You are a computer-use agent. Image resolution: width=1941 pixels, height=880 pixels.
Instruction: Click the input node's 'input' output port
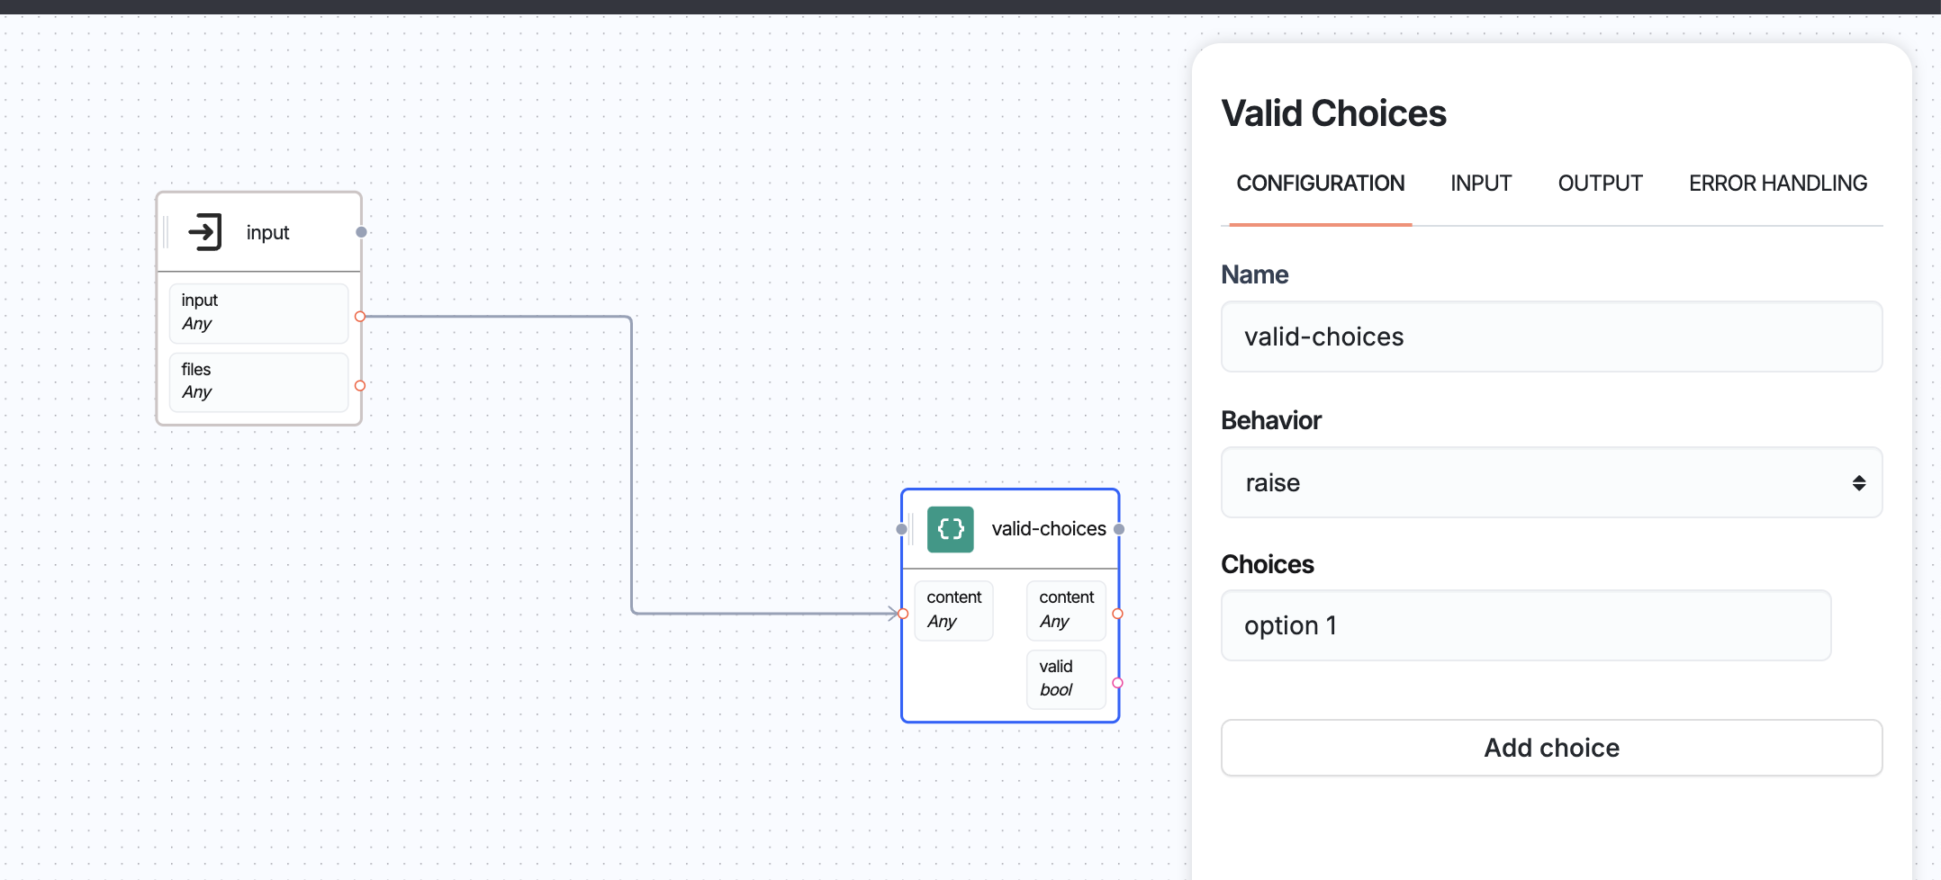coord(360,317)
